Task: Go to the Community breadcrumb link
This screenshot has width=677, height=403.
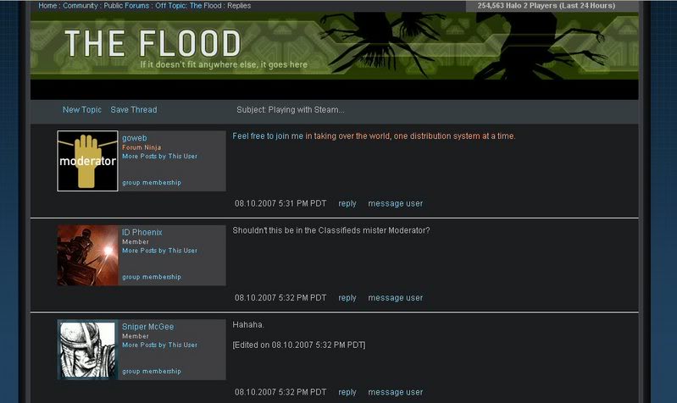Action: [x=80, y=6]
